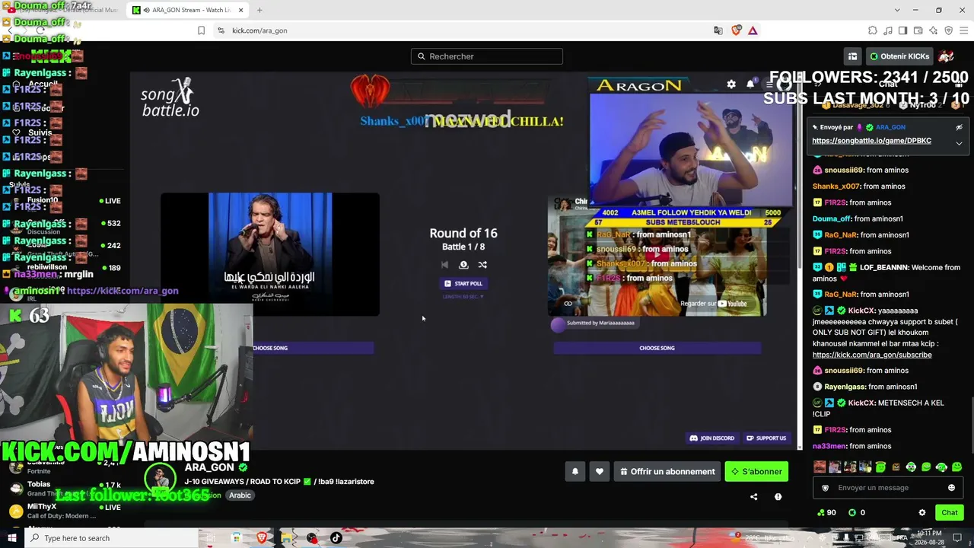Open Brave browser taskbar icon
This screenshot has height=548, width=974.
click(x=262, y=538)
